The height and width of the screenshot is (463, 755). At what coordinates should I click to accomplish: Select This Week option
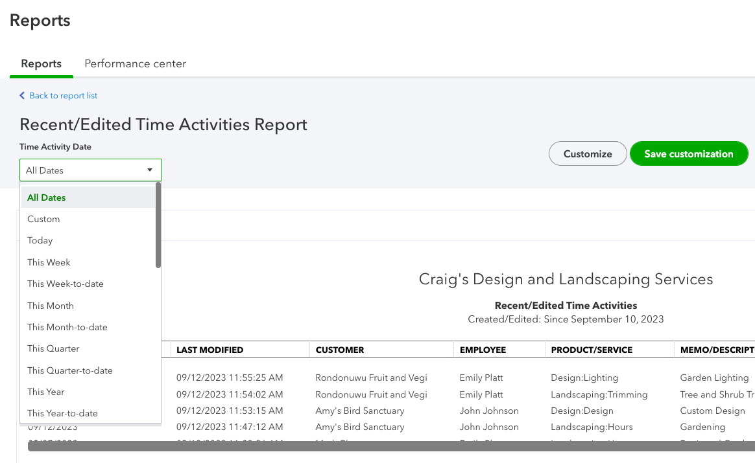(x=49, y=262)
